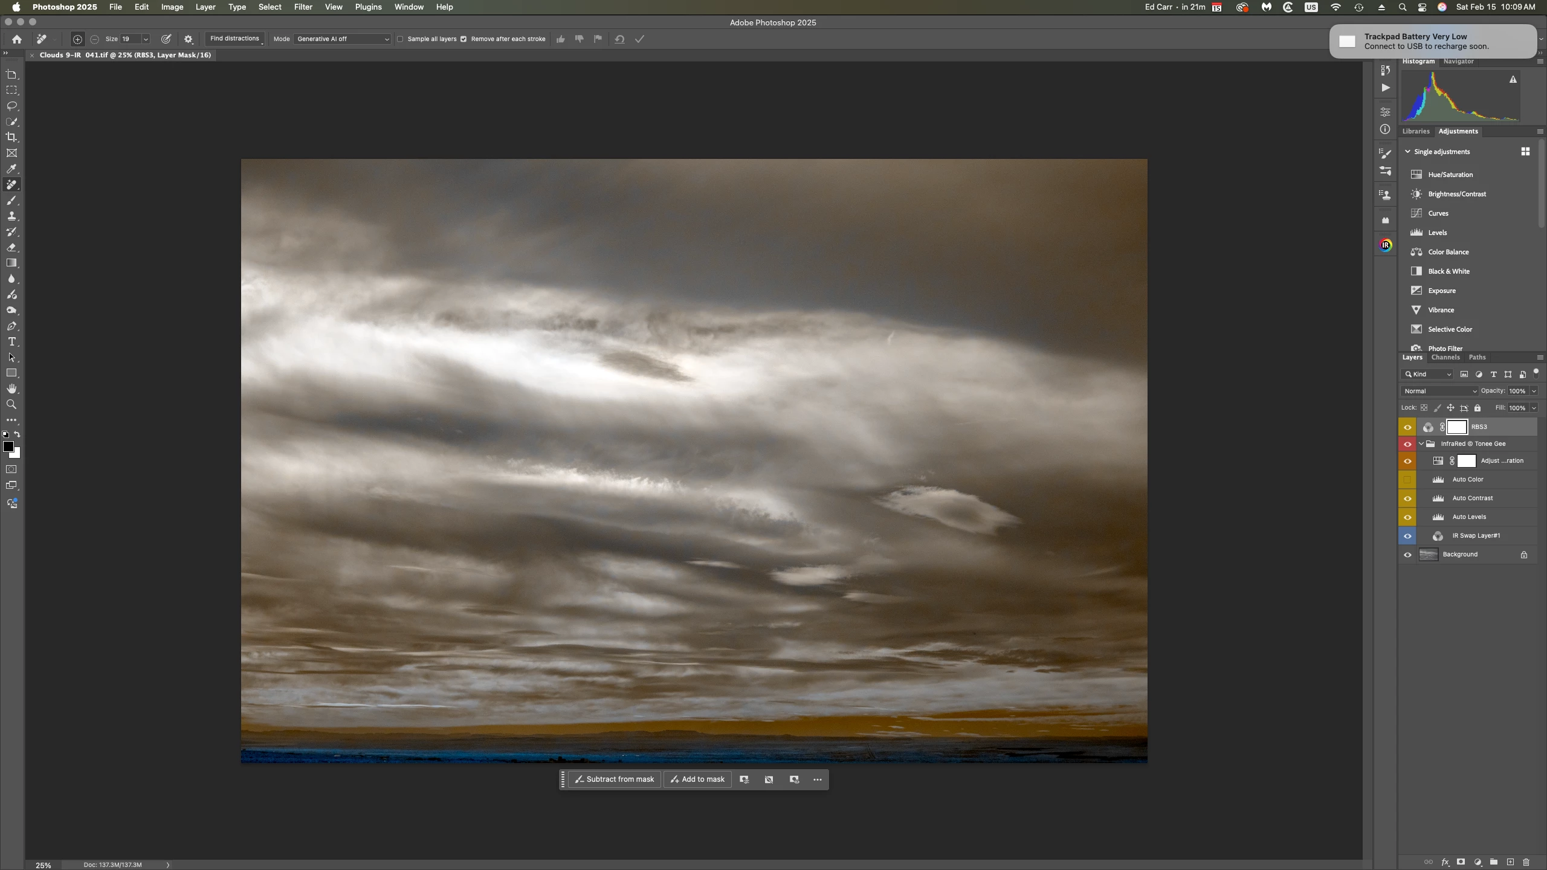Pick the Clone Stamp tool
This screenshot has width=1547, height=870.
(x=11, y=216)
